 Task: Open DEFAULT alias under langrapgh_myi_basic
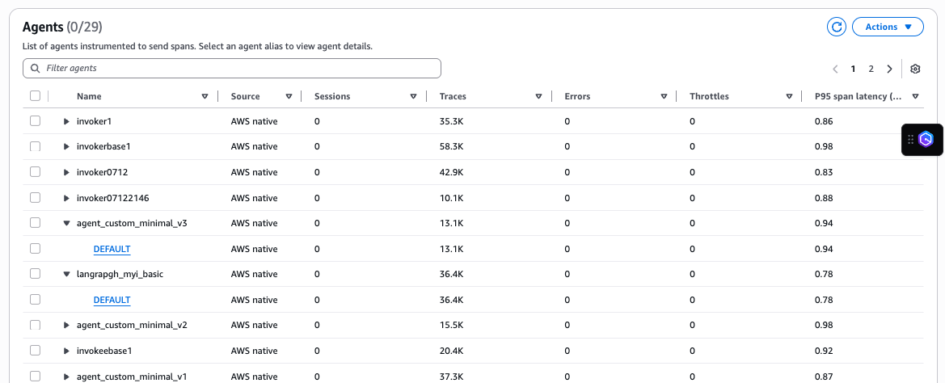pos(112,300)
